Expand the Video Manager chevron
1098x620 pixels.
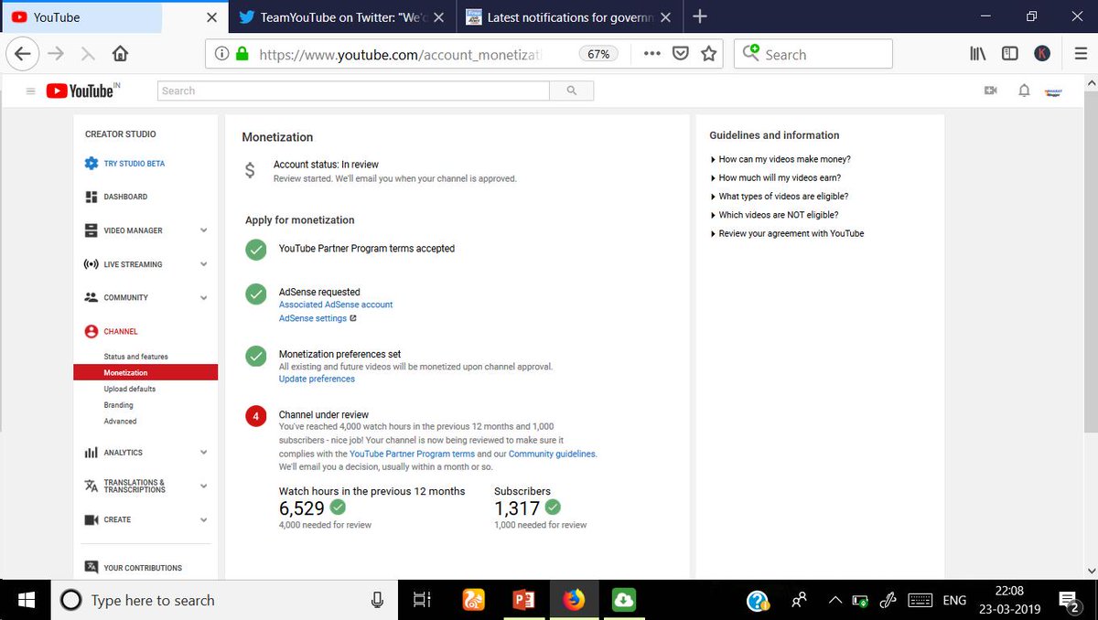203,230
